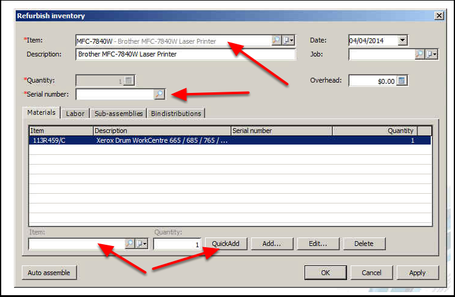The height and width of the screenshot is (297, 455).
Task: Search materials with bottom Item magnifier icon
Action: 130,244
